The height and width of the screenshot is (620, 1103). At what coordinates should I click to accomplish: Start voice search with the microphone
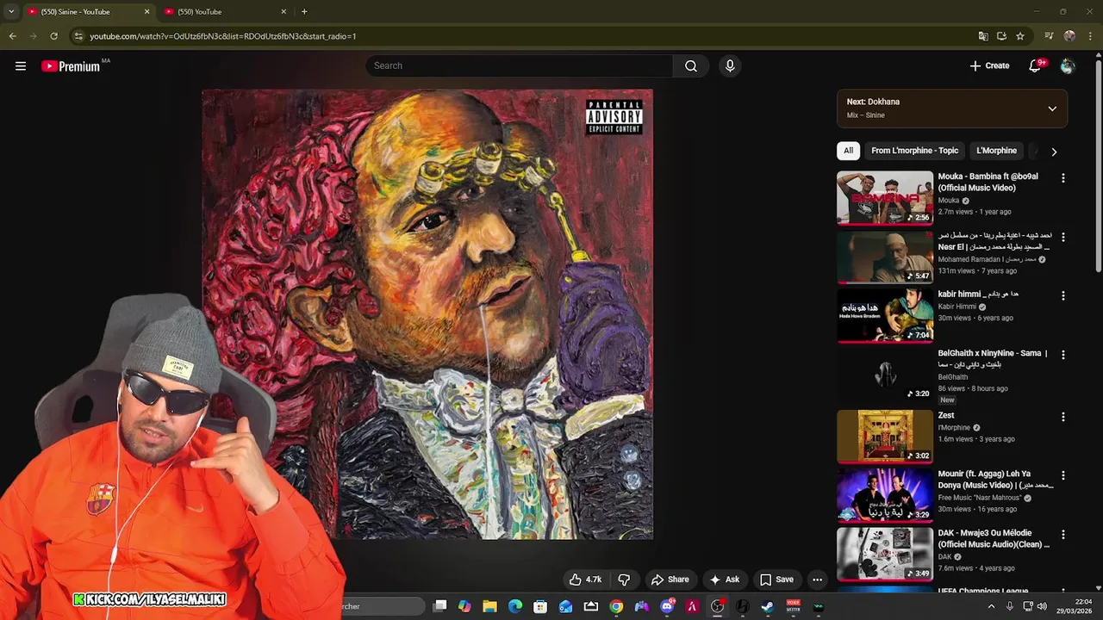730,65
